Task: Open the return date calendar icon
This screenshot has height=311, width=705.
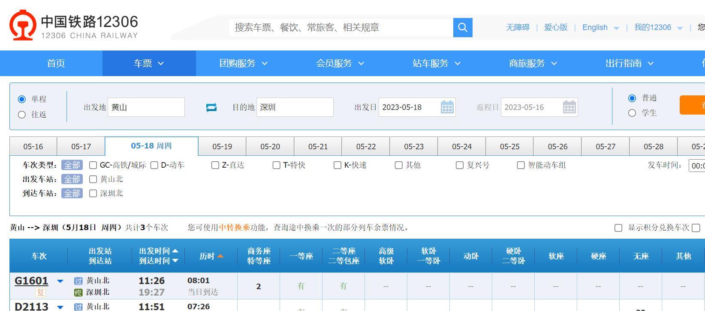Action: coord(569,107)
